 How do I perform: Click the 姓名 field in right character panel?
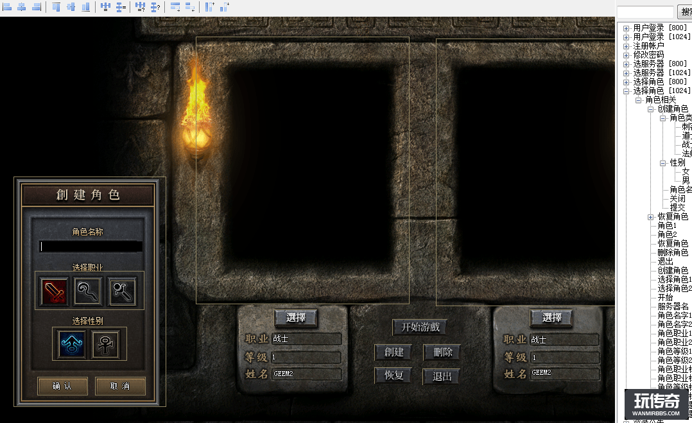pos(564,373)
